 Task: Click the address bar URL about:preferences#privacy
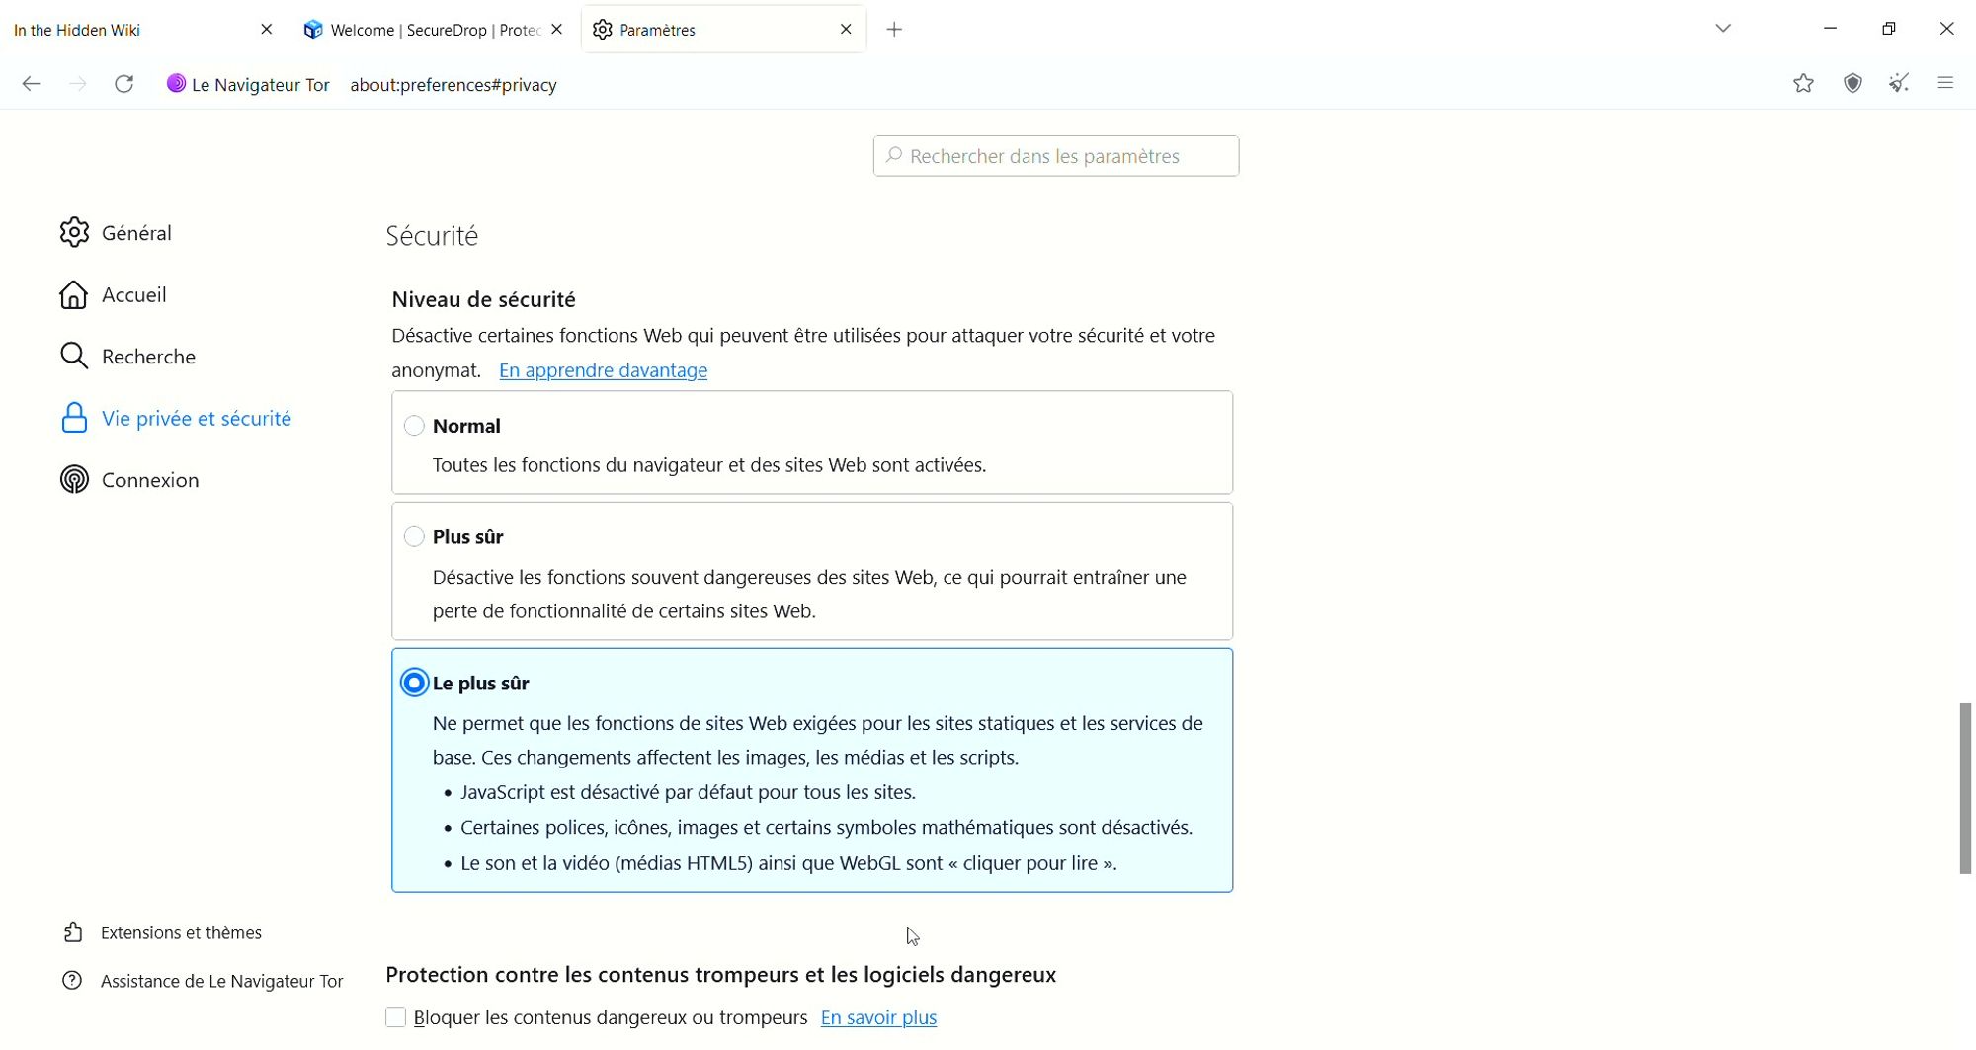pyautogui.click(x=453, y=85)
